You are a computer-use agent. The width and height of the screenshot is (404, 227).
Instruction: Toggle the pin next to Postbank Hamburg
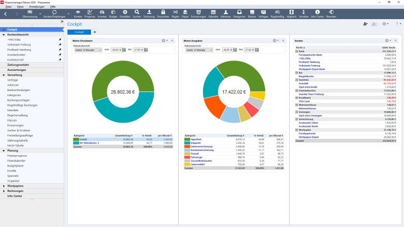coord(60,49)
